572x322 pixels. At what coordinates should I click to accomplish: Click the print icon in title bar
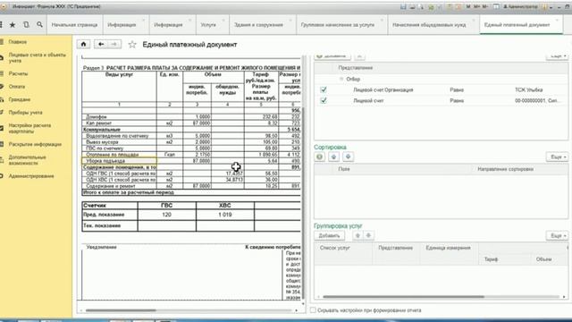pos(412,7)
